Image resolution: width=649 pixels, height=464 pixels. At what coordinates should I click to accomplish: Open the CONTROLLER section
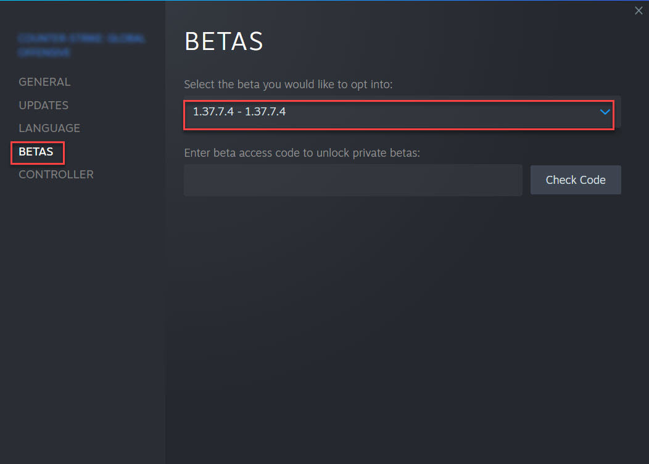pos(56,175)
